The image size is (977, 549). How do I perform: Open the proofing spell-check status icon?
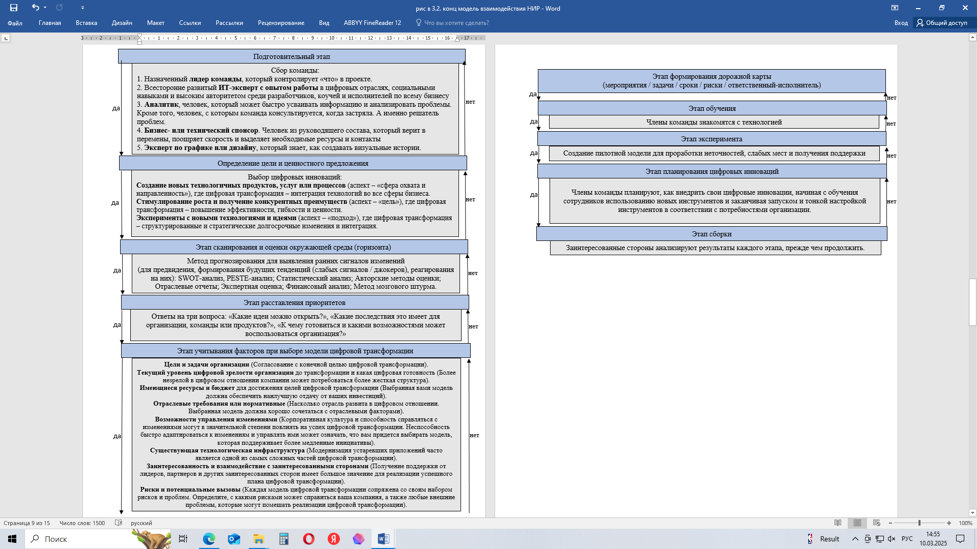[119, 523]
